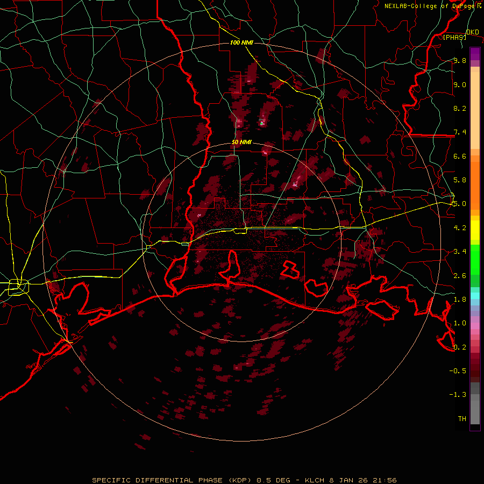Click the 100 NMI range ring label
Screen dimensions: 484x484
pyautogui.click(x=241, y=42)
